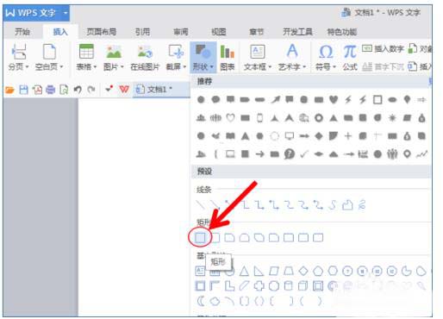Click the 图片 picture icon
The height and width of the screenshot is (319, 443).
point(114,52)
